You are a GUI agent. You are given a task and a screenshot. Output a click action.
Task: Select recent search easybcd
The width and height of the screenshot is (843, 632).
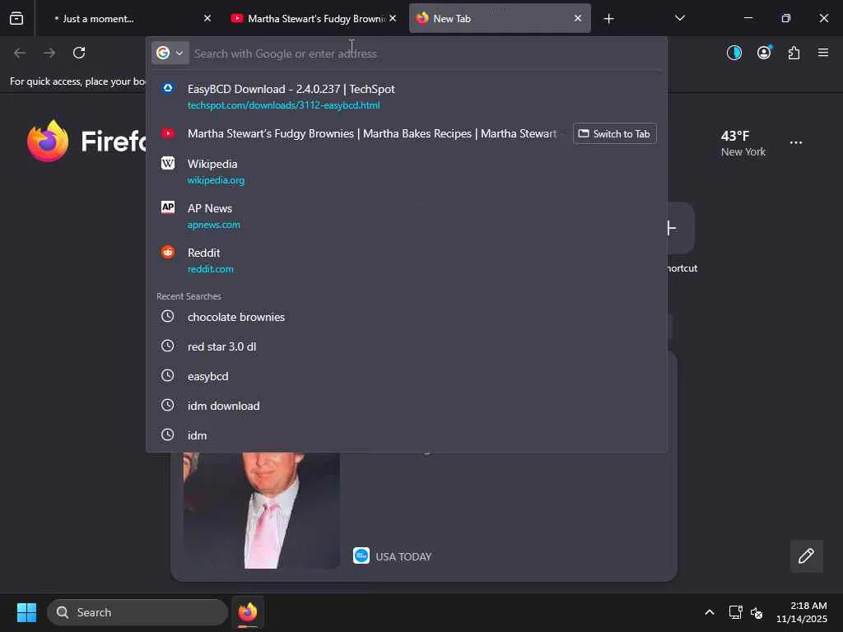coord(407,376)
